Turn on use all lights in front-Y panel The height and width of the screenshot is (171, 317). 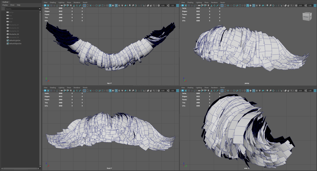(122, 91)
